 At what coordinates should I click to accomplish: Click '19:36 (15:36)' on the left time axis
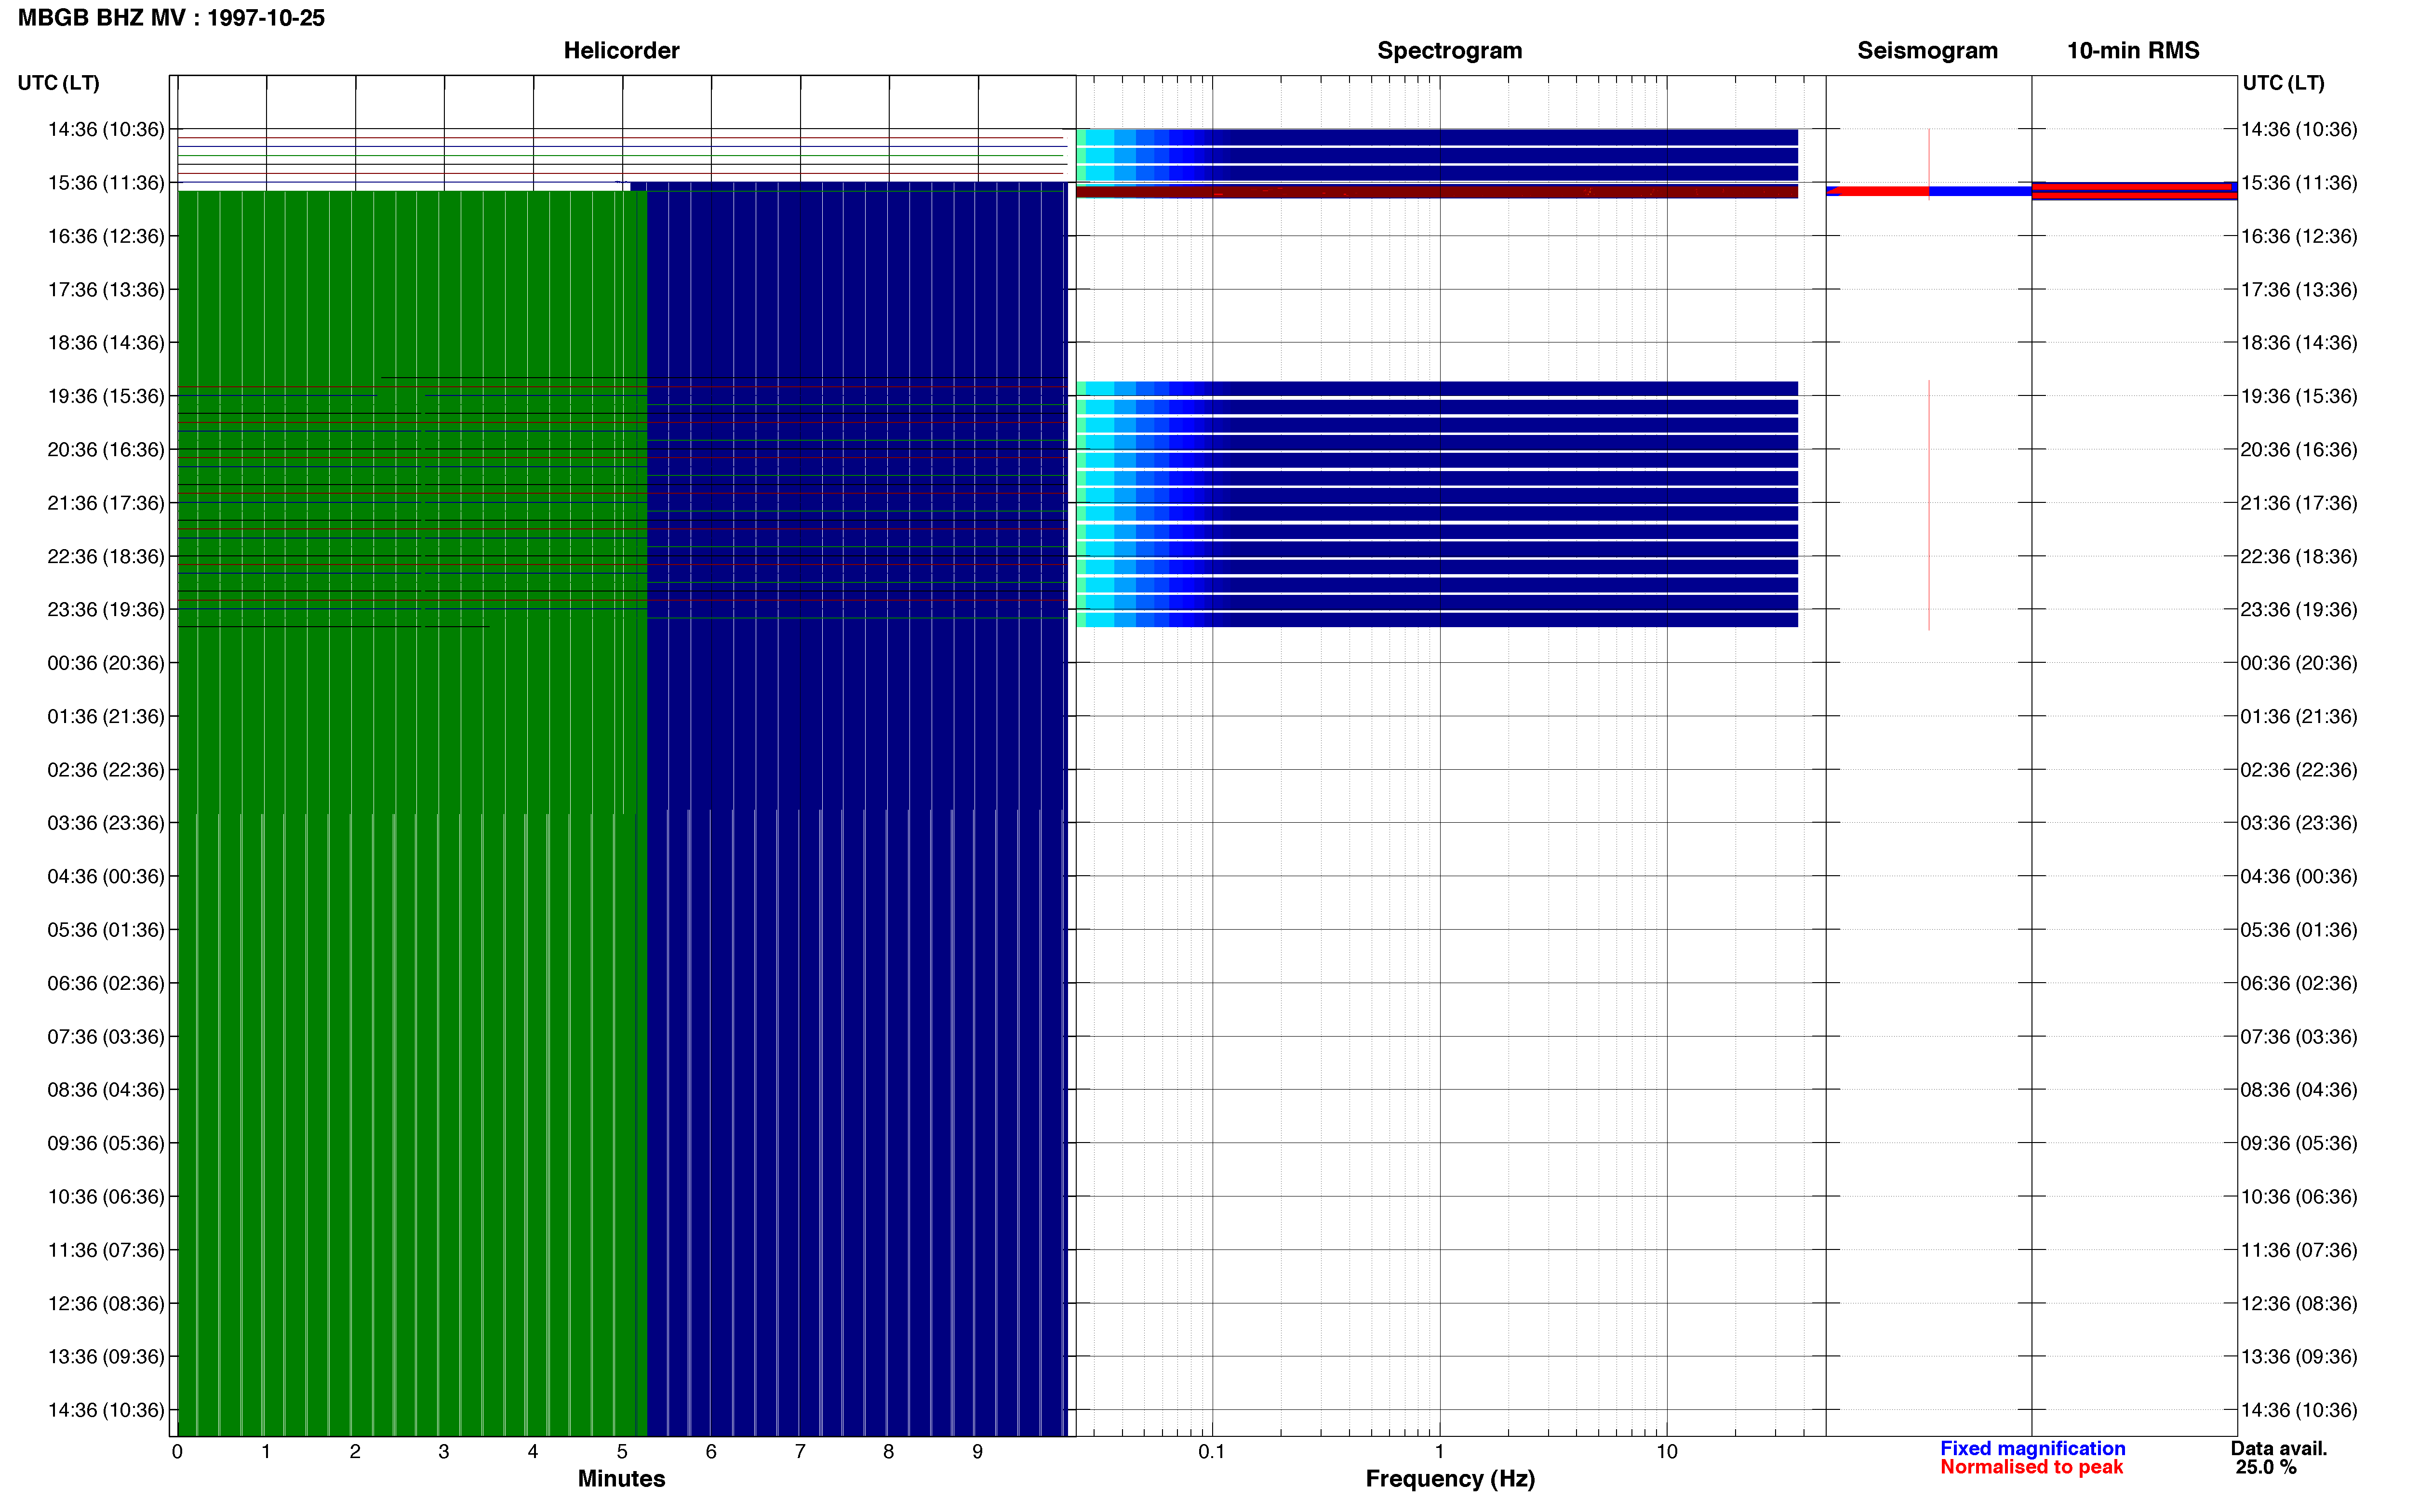pyautogui.click(x=106, y=396)
